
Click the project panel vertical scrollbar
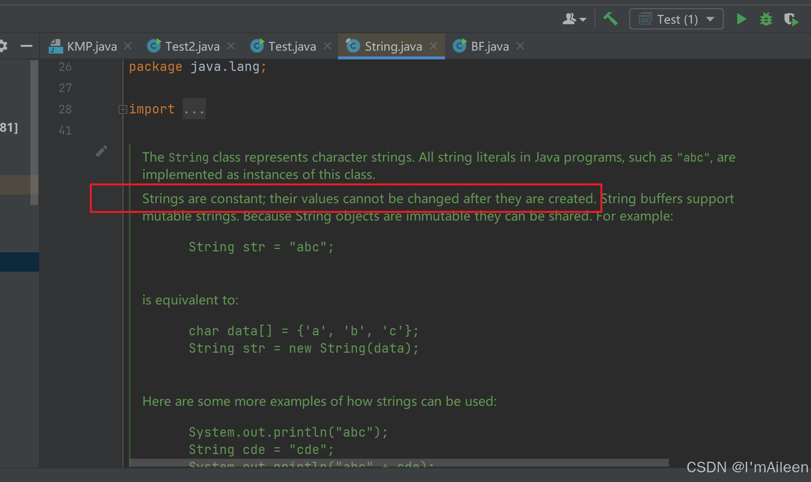[x=34, y=133]
